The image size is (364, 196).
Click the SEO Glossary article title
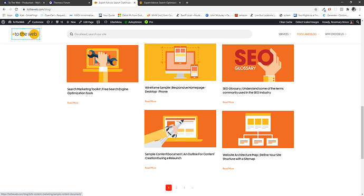point(253,90)
